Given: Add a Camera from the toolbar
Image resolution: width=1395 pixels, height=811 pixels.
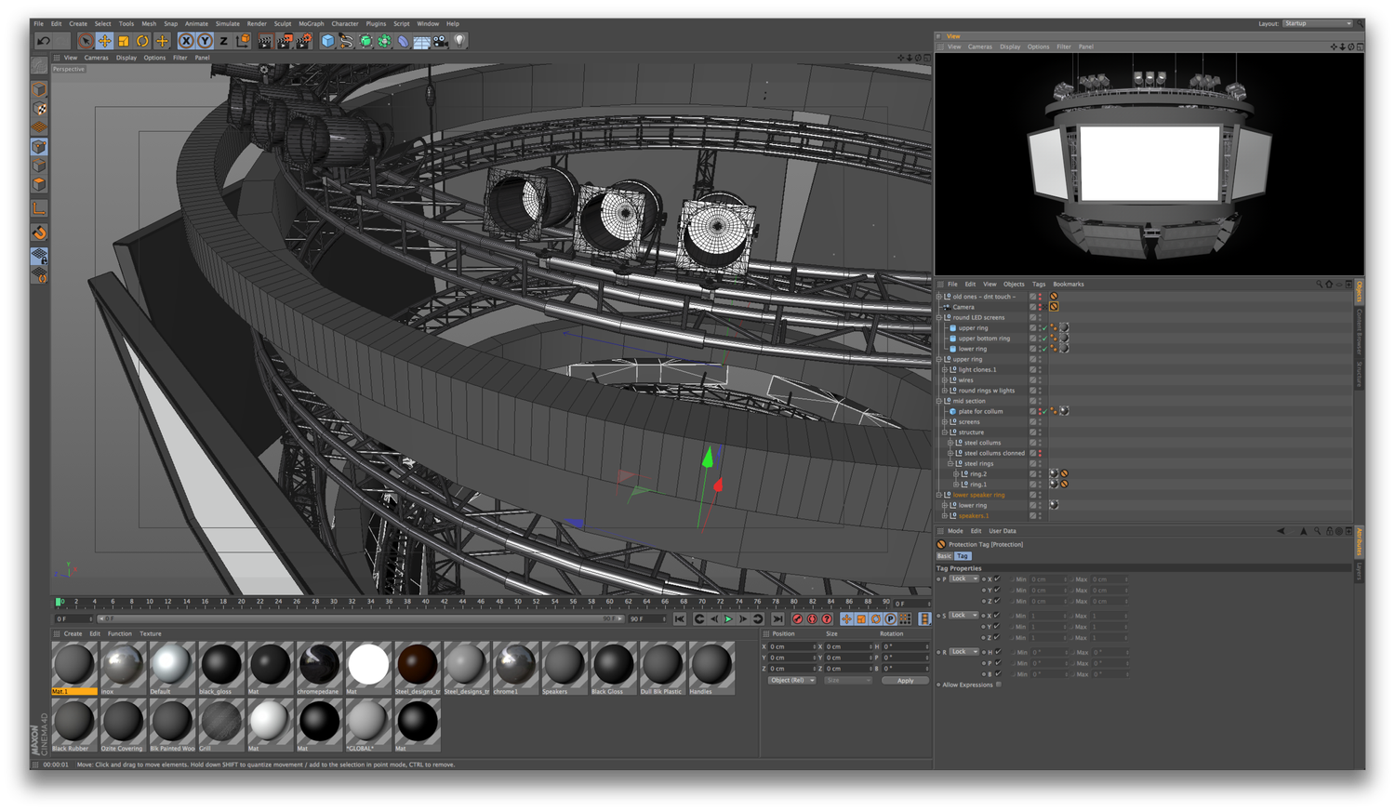Looking at the screenshot, I should click(440, 41).
